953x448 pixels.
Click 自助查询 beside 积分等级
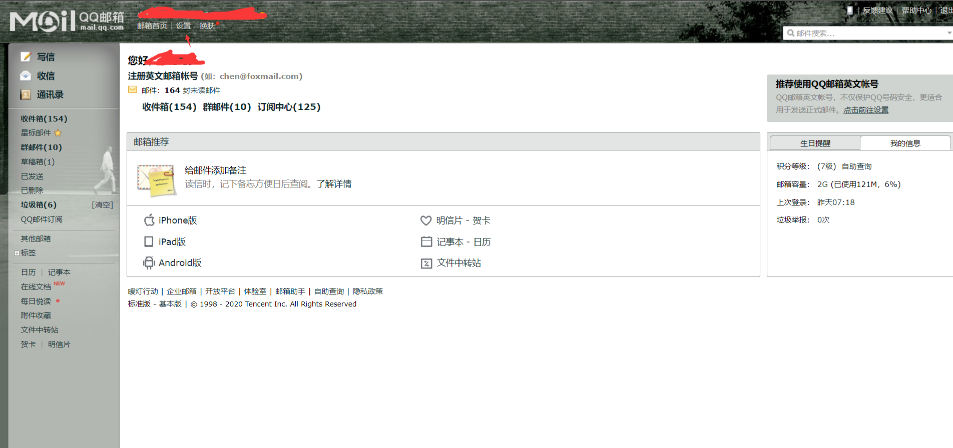(856, 166)
